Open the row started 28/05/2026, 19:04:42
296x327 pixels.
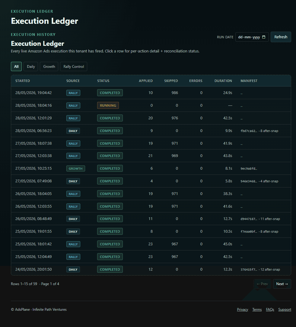151,93
